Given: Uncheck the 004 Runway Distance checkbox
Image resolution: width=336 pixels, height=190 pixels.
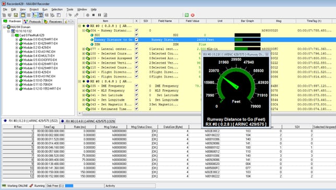Looking at the screenshot, I should pos(137,30).
